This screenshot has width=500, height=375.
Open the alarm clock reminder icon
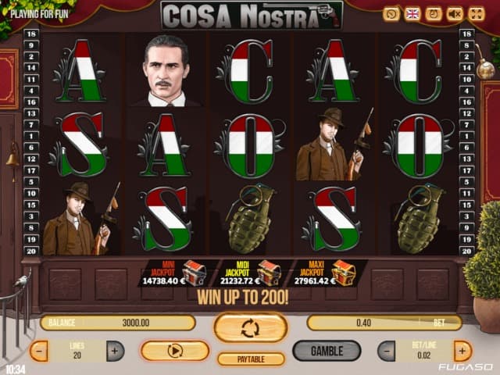(434, 14)
